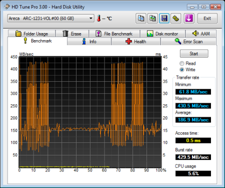Viewport: 225px width, 188px height.
Task: Click the minimum 61.8 MB/sec value
Action: point(193,92)
